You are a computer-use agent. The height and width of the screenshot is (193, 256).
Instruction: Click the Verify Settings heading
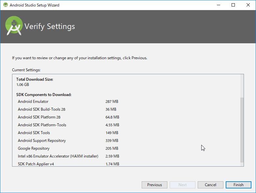(x=50, y=26)
